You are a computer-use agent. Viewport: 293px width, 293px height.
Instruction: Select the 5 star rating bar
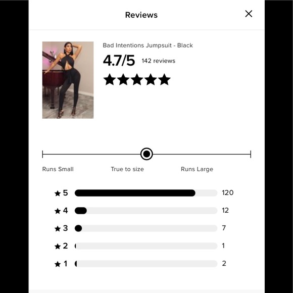coord(146,193)
